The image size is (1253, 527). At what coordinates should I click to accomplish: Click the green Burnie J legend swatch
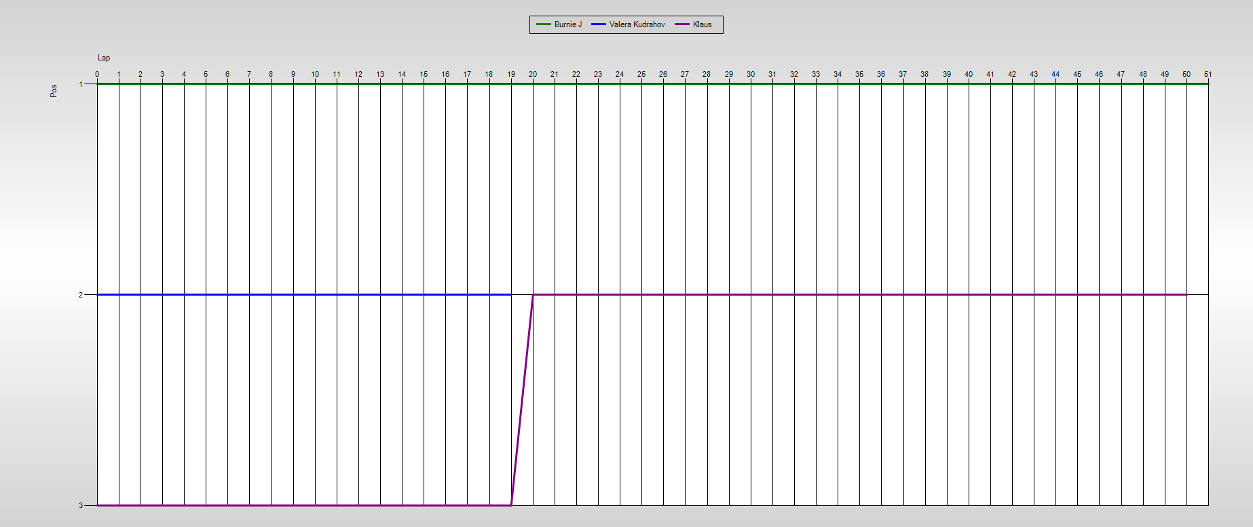click(x=543, y=24)
